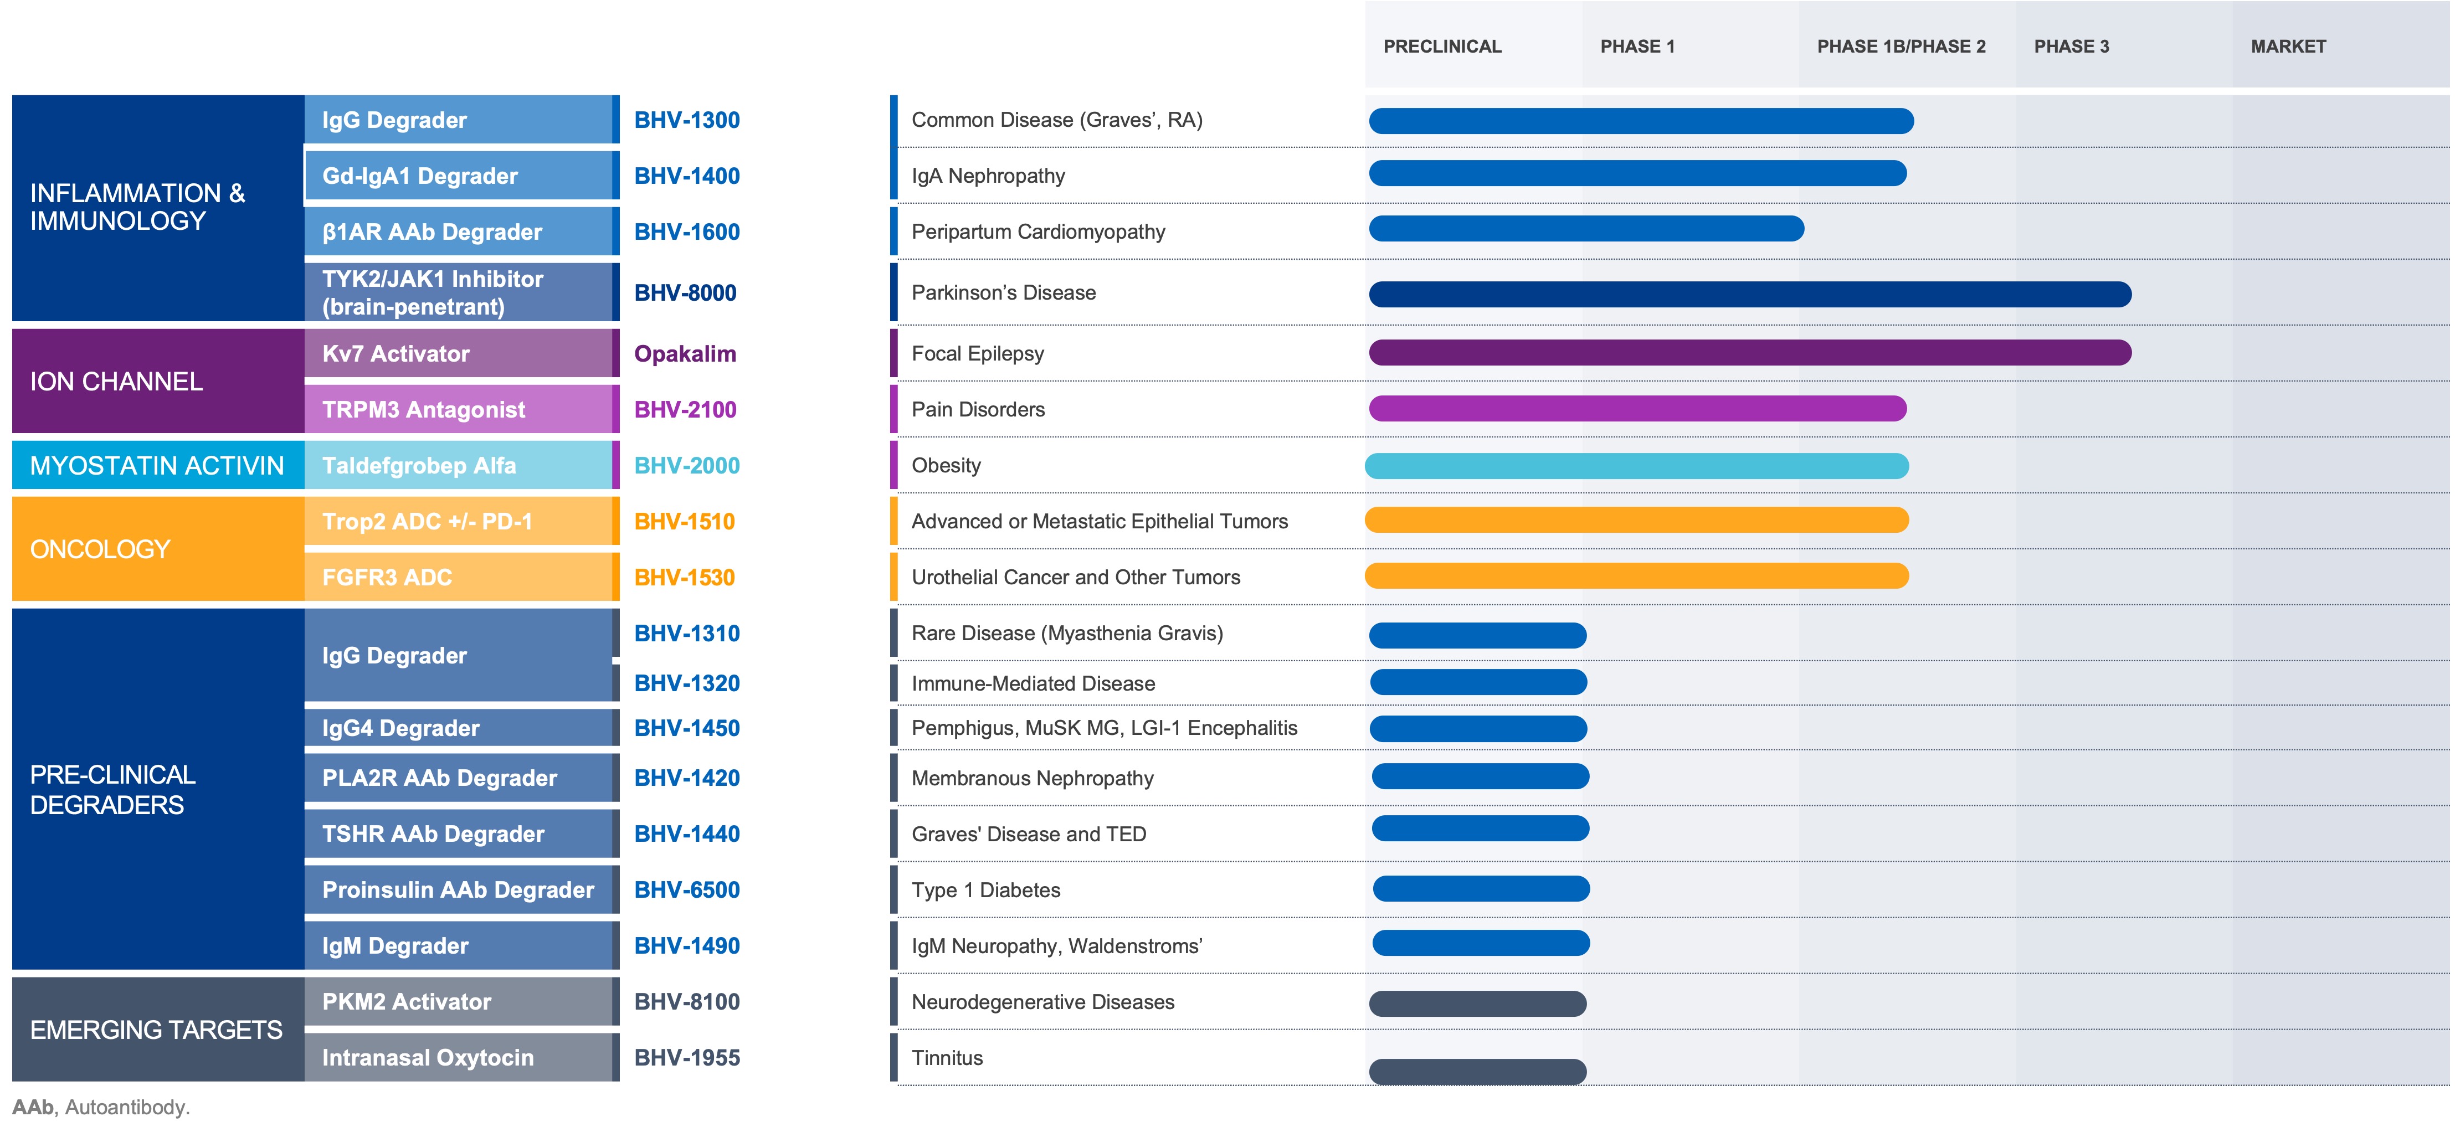Select the Peripartum Cardiomyopathy indication row

click(1038, 231)
